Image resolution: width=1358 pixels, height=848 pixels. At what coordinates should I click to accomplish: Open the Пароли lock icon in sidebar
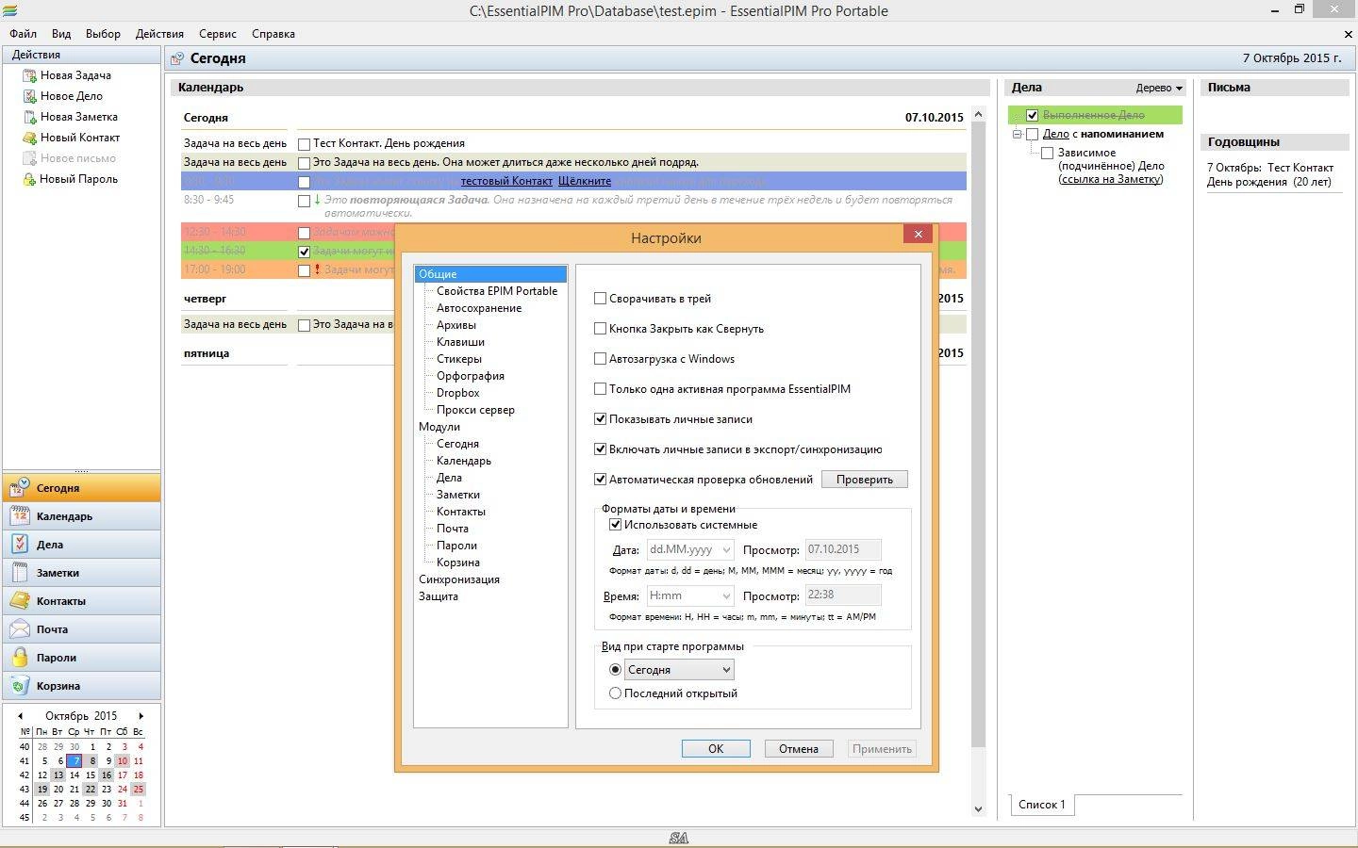pyautogui.click(x=20, y=657)
